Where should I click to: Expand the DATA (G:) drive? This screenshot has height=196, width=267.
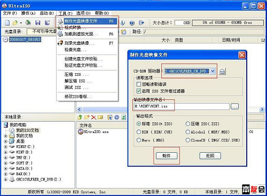tap(5, 169)
